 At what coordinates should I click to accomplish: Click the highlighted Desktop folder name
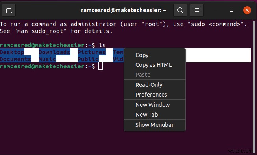12,52
